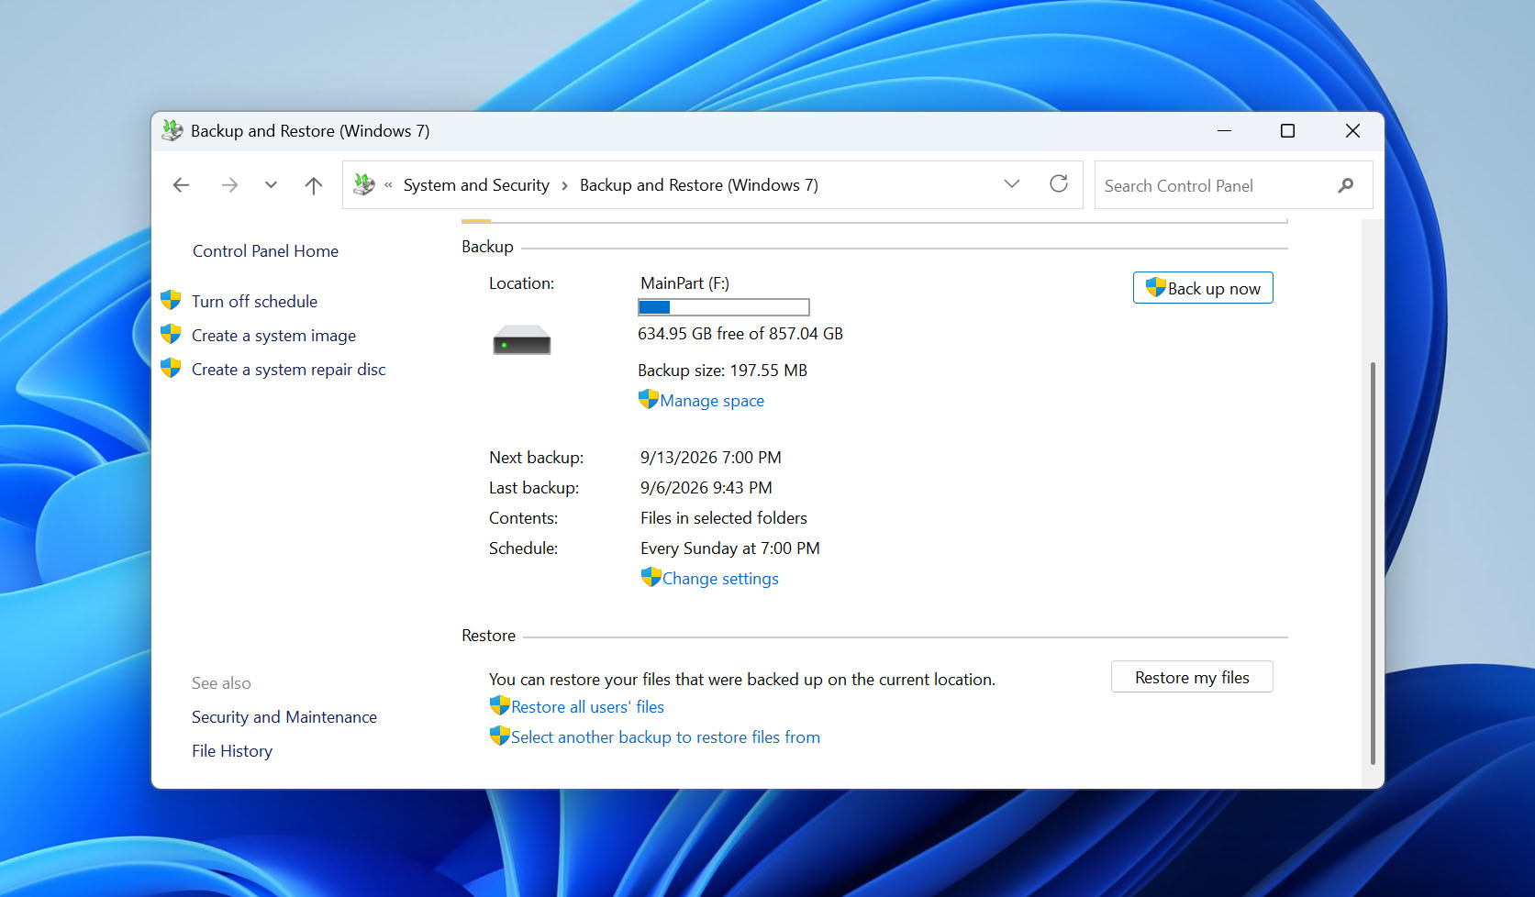Minimize the Backup and Restore window
The image size is (1535, 897).
pyautogui.click(x=1224, y=131)
